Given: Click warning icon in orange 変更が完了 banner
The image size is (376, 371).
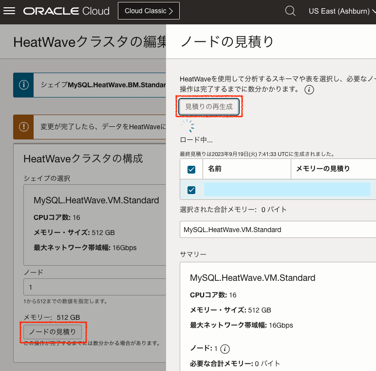Looking at the screenshot, I should 23,127.
